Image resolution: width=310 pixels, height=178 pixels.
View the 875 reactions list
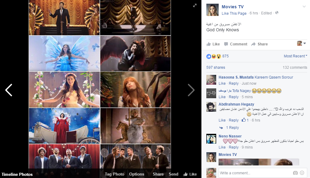(x=225, y=56)
